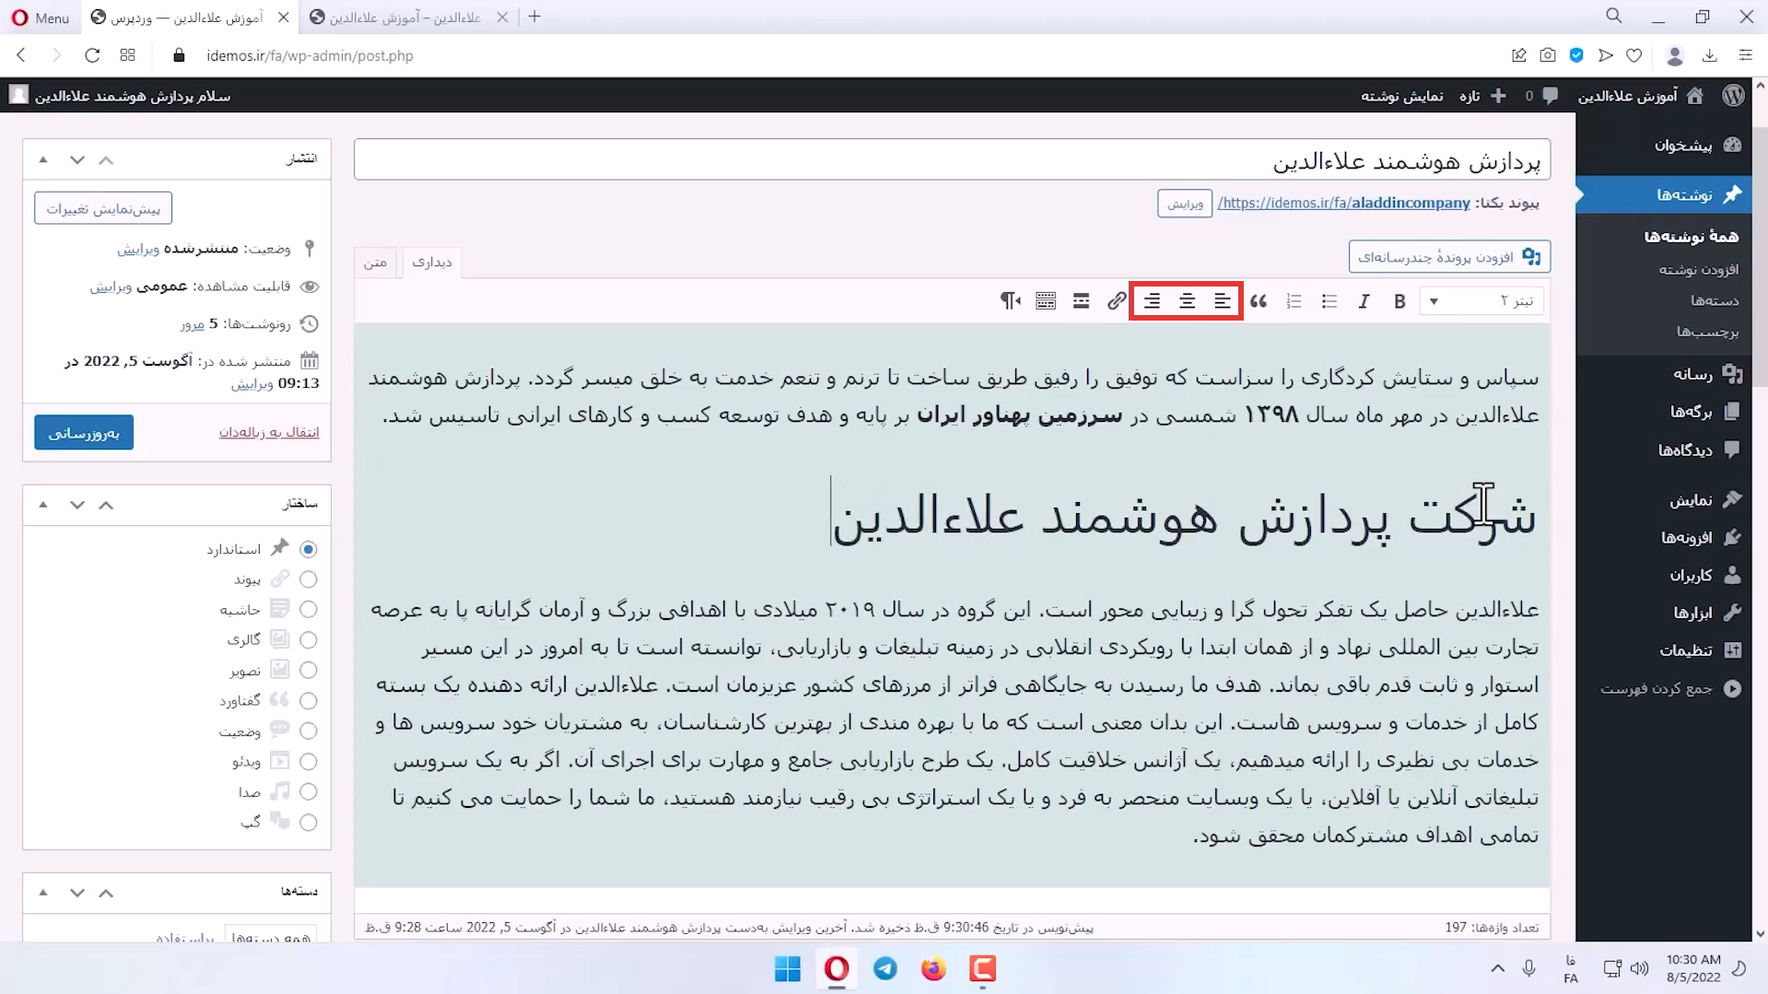Open the تیتر ۲ paragraph format dropdown
Image resolution: width=1768 pixels, height=994 pixels.
[x=1481, y=301]
